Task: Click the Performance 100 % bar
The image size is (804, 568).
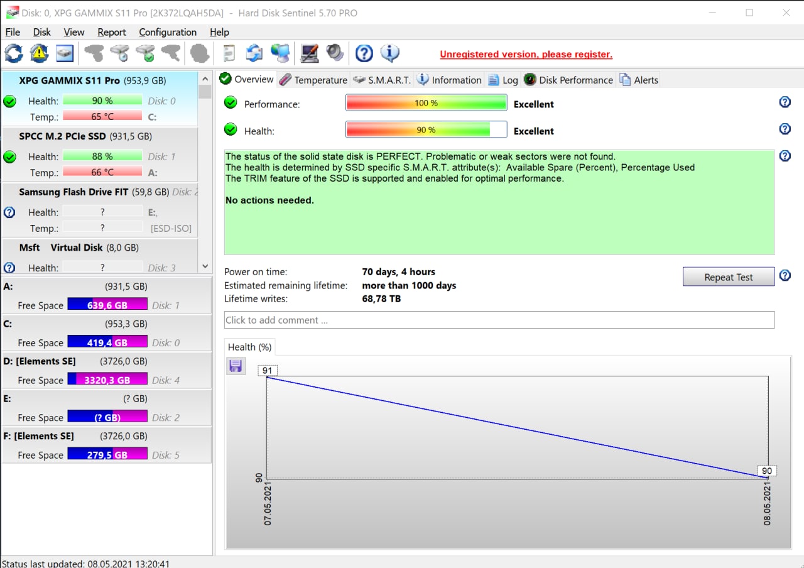Action: click(426, 103)
